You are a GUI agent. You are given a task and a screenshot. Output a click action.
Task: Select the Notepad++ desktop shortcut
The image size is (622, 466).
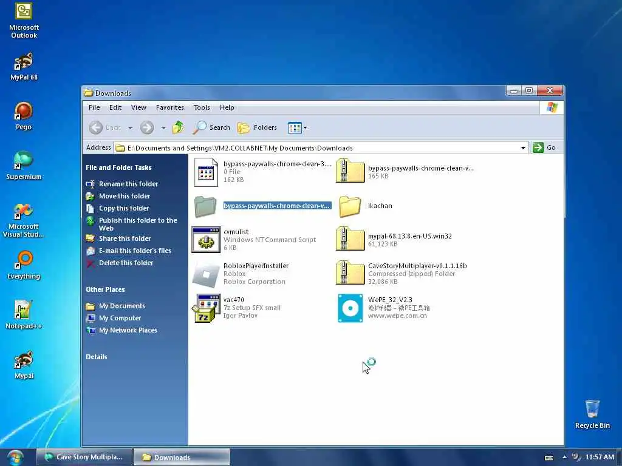[24, 315]
